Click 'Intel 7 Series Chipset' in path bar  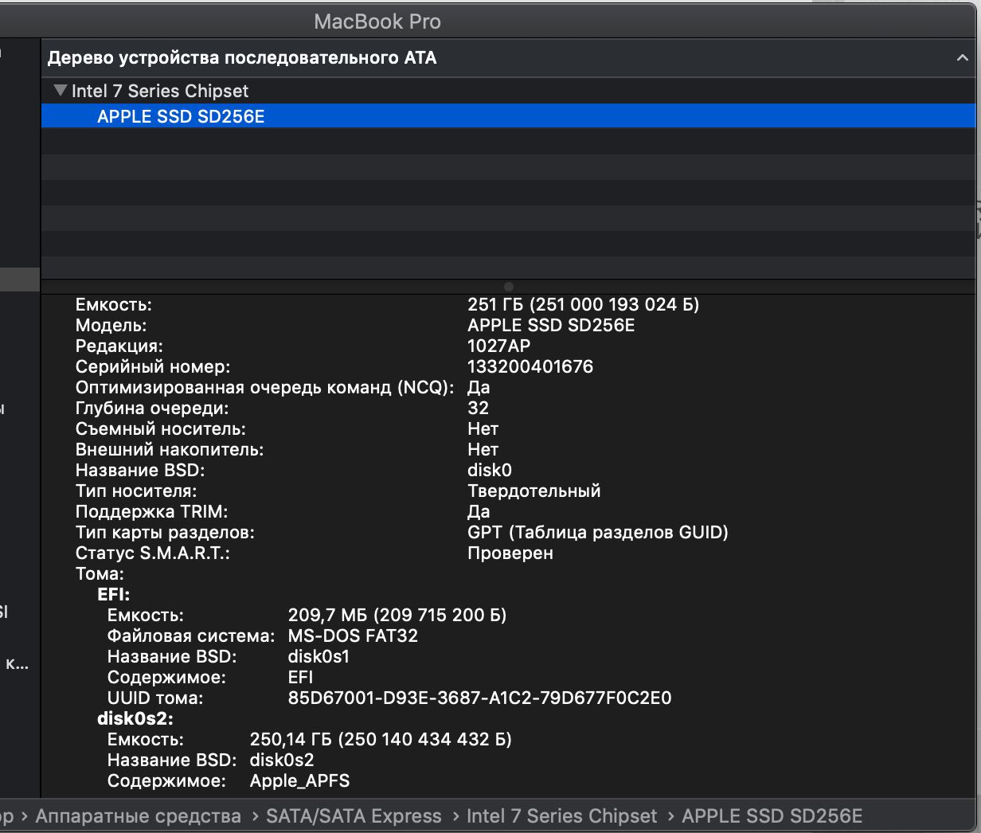[x=562, y=816]
